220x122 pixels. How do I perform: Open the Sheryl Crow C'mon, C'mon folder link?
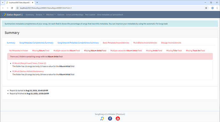(29, 63)
